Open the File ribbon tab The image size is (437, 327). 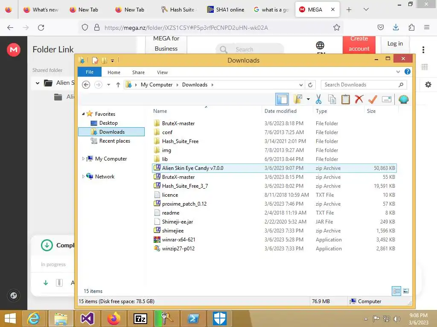(90, 72)
